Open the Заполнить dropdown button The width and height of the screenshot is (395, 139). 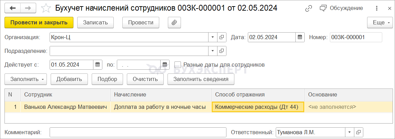pos(26,79)
